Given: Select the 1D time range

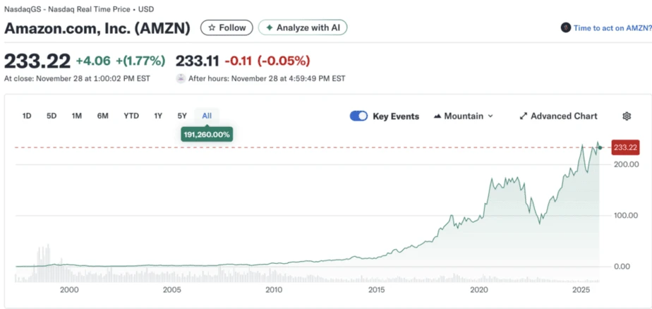Looking at the screenshot, I should coord(27,116).
